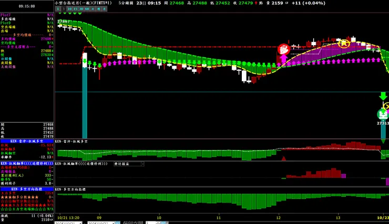
Task: Click the large green down arrow at right edge
Action: coord(383,96)
